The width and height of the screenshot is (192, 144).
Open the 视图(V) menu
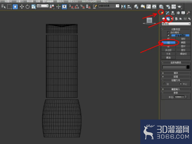coord(8,1)
